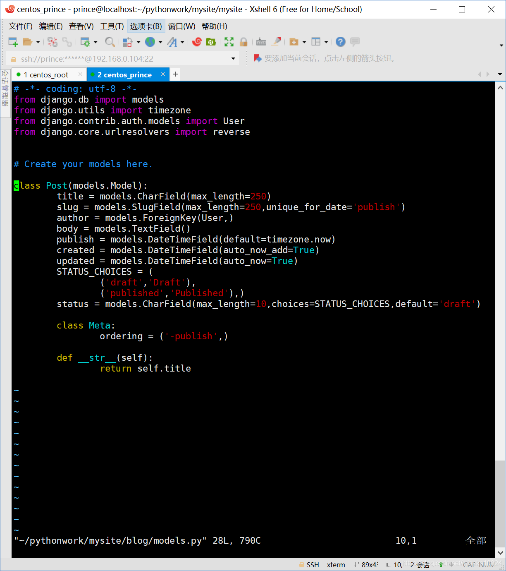Screen dimensions: 506x571
Task: Launch the green Xmanager toolbar icon
Action: click(x=211, y=42)
